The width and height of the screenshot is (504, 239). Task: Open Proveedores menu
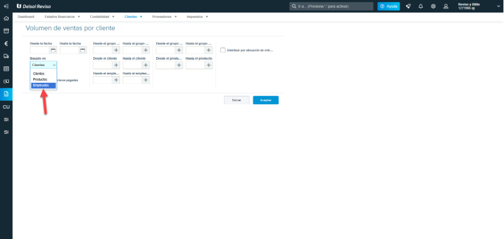[165, 17]
